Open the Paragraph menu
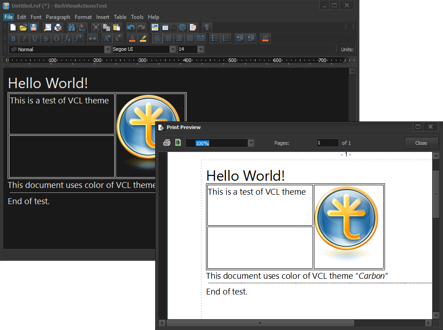This screenshot has width=443, height=330. [x=58, y=17]
